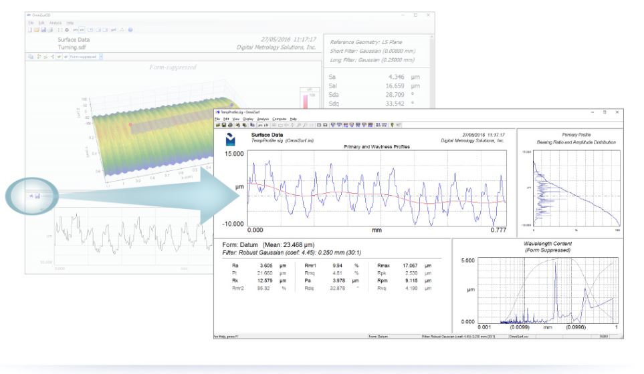Screen dimensions: 644x374
Task: Click the Open file icon in OmniSurf toolbar
Action: [x=217, y=125]
